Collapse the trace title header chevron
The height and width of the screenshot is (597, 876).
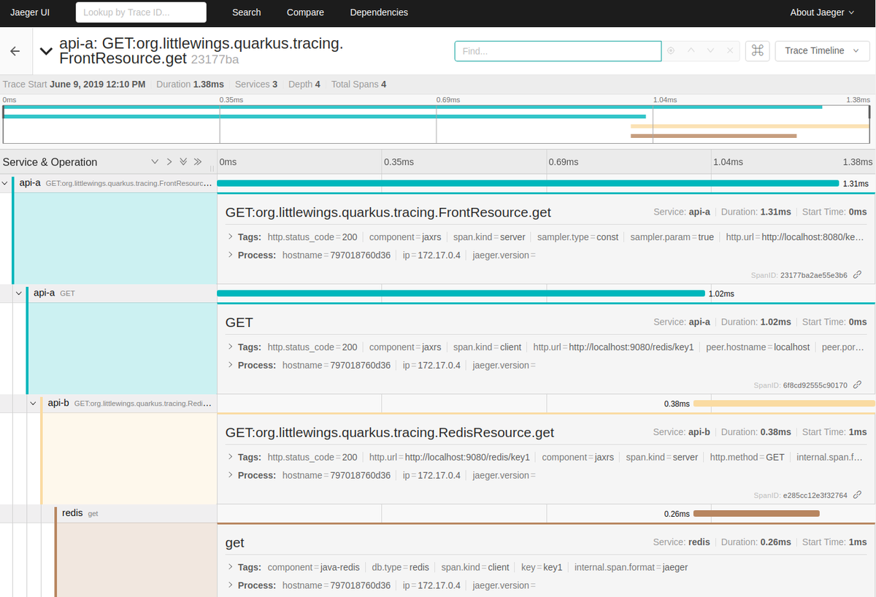coord(46,51)
